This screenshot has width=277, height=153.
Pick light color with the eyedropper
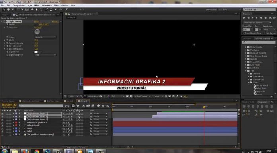tap(40, 52)
